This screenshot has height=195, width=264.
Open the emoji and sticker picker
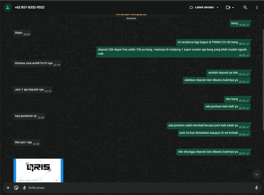tap(16, 188)
